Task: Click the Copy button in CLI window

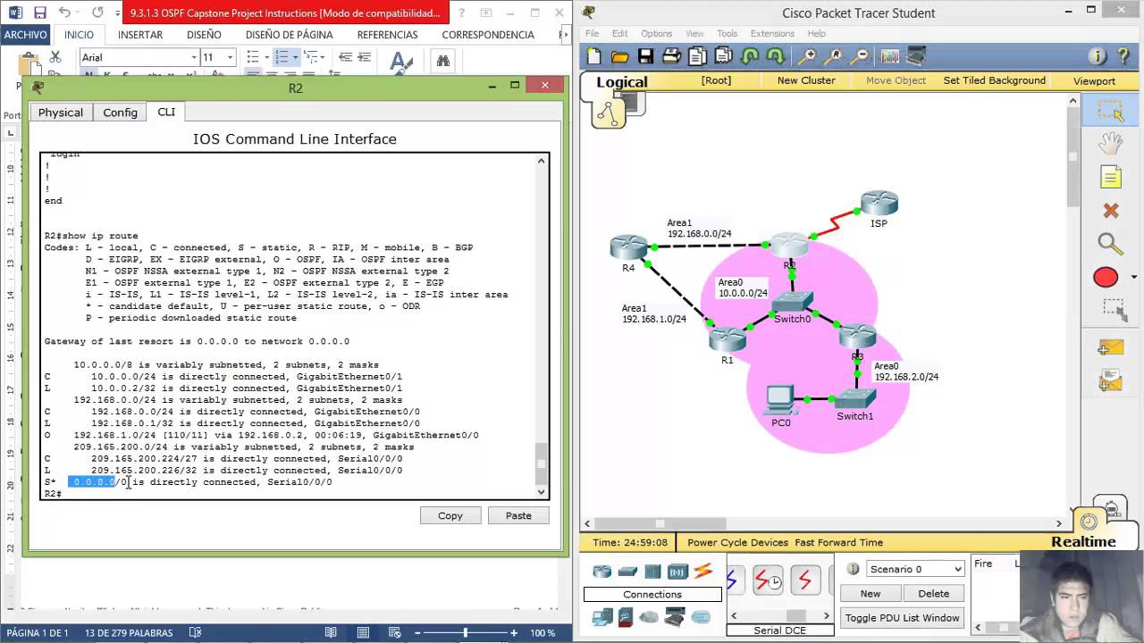Action: (450, 515)
